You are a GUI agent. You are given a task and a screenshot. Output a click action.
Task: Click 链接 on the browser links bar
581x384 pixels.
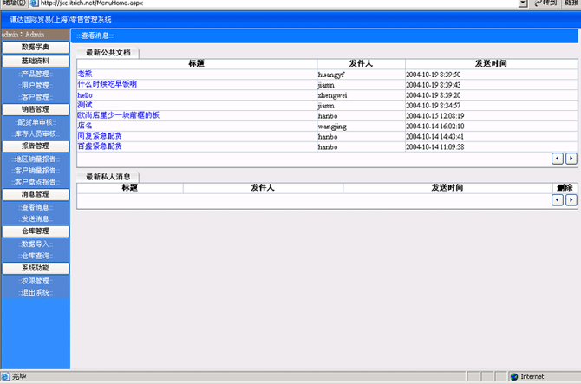click(x=571, y=3)
